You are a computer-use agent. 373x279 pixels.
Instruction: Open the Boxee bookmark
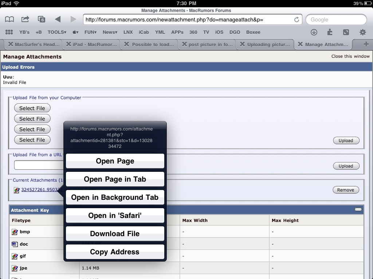(x=253, y=32)
